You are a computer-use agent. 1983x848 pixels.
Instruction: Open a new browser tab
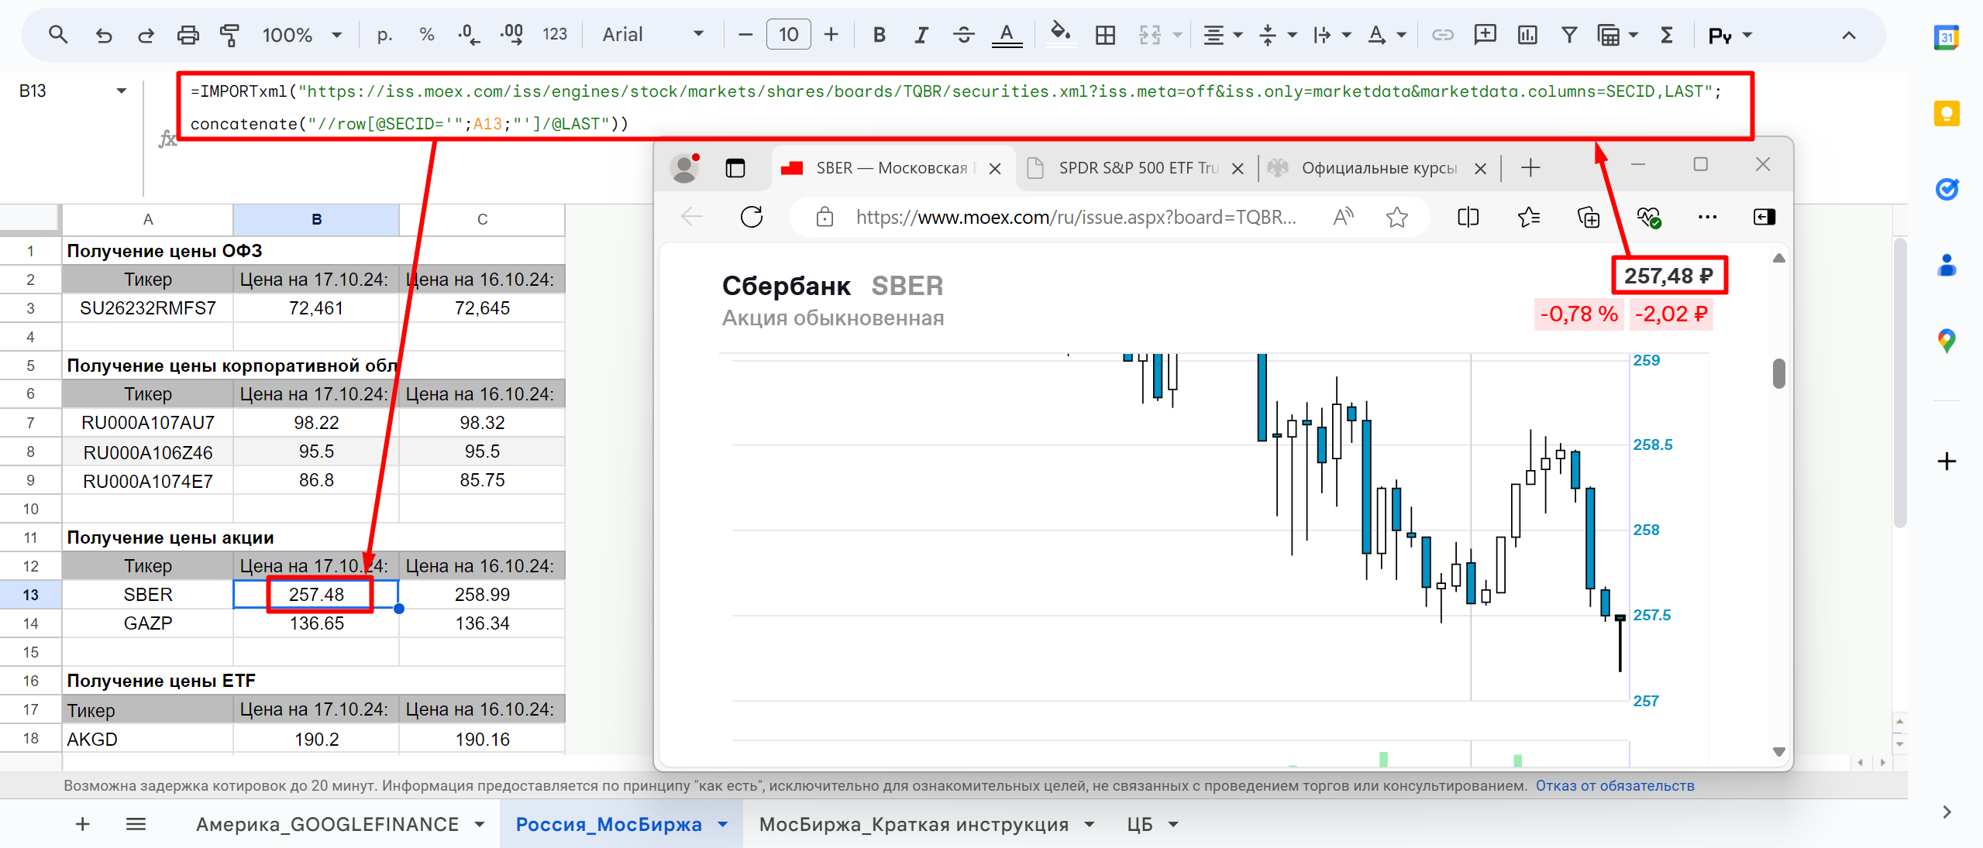click(x=1530, y=168)
